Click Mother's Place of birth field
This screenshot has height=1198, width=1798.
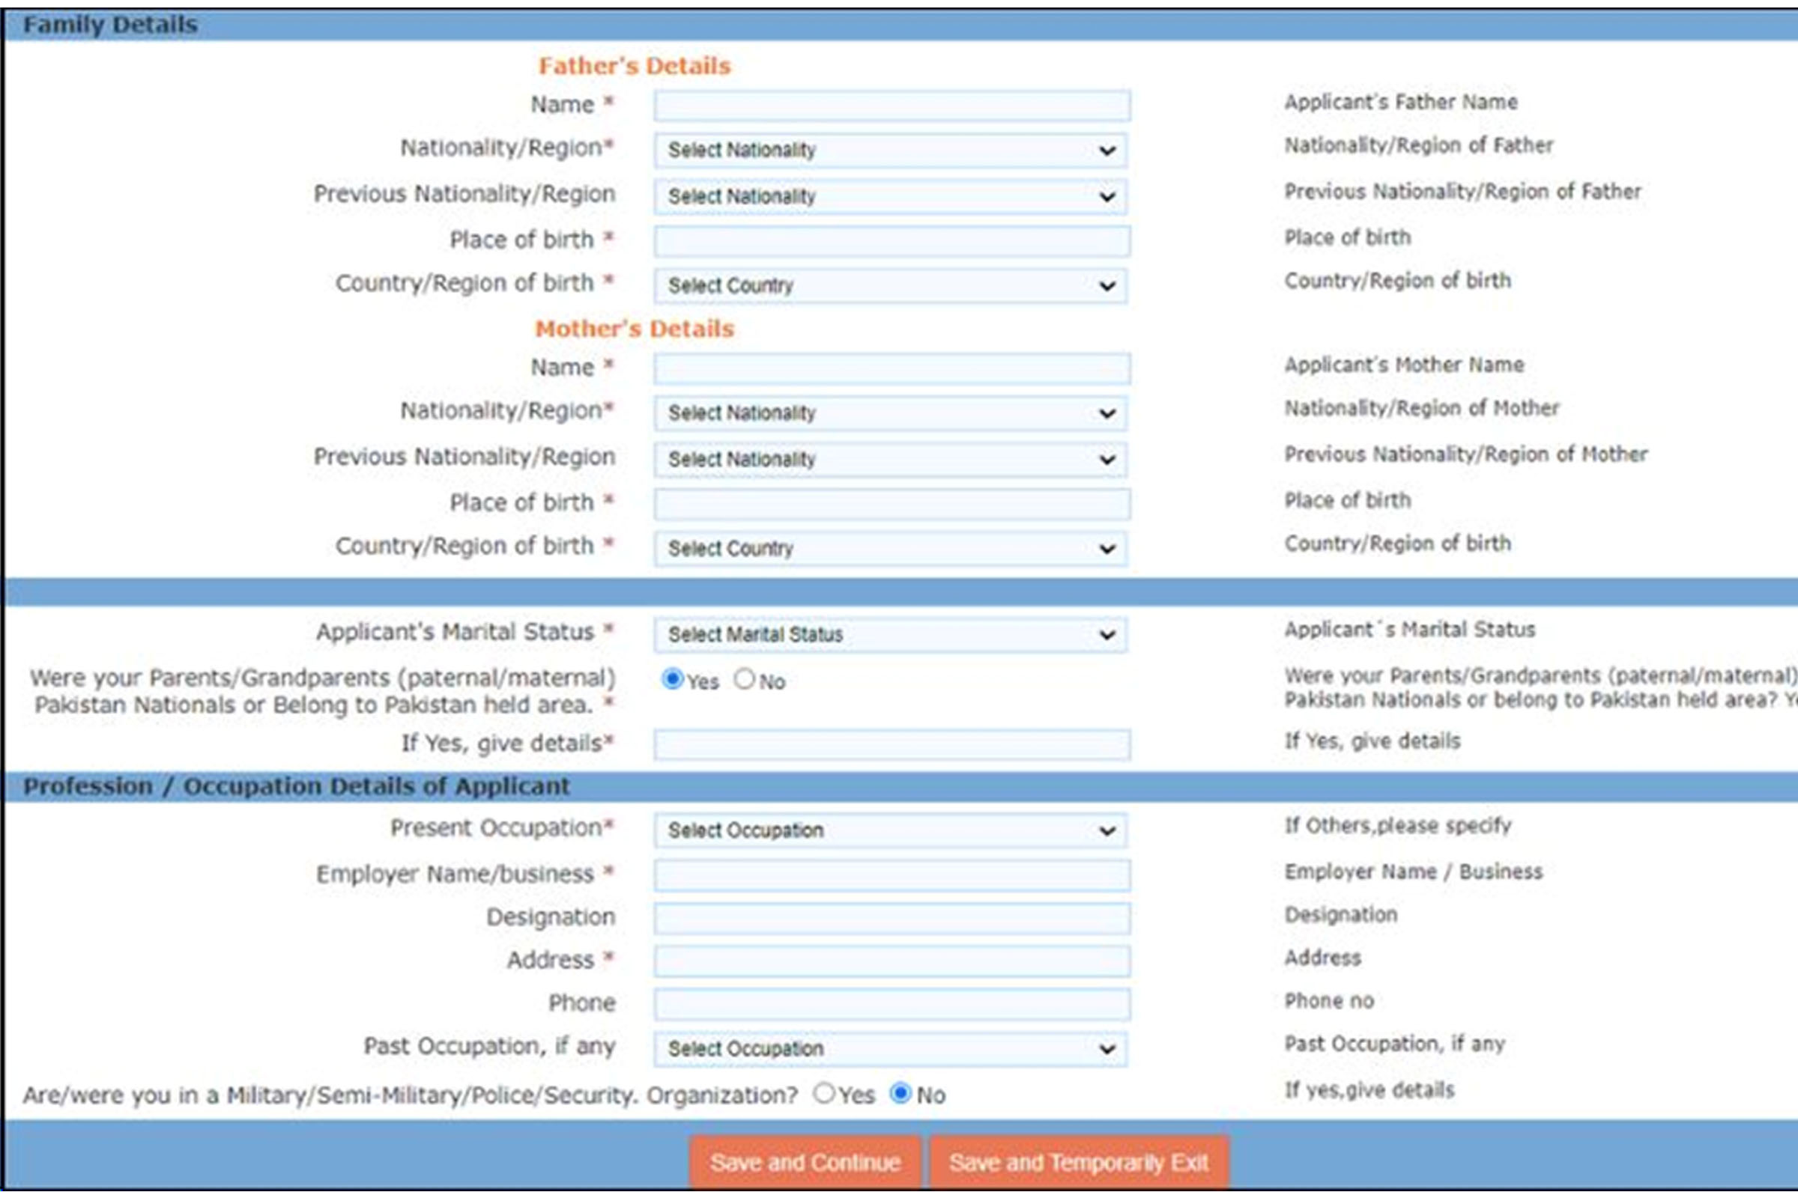[x=892, y=503]
